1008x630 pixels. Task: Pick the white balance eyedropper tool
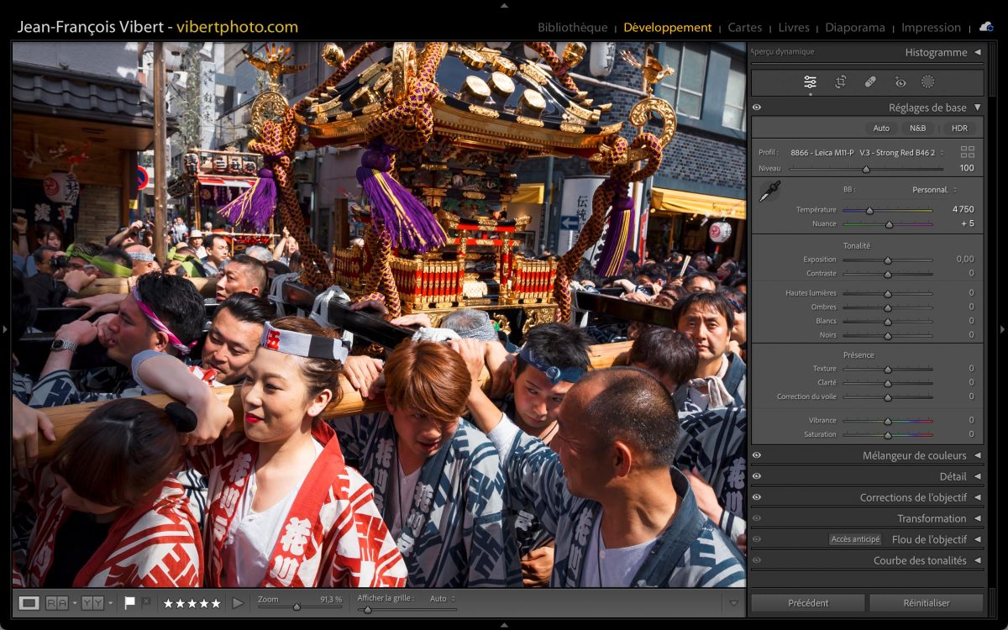tap(768, 192)
